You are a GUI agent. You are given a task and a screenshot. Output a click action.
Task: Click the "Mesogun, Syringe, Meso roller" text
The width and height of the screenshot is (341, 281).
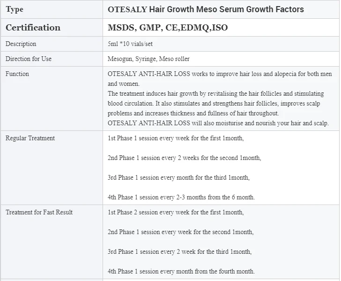click(x=148, y=59)
